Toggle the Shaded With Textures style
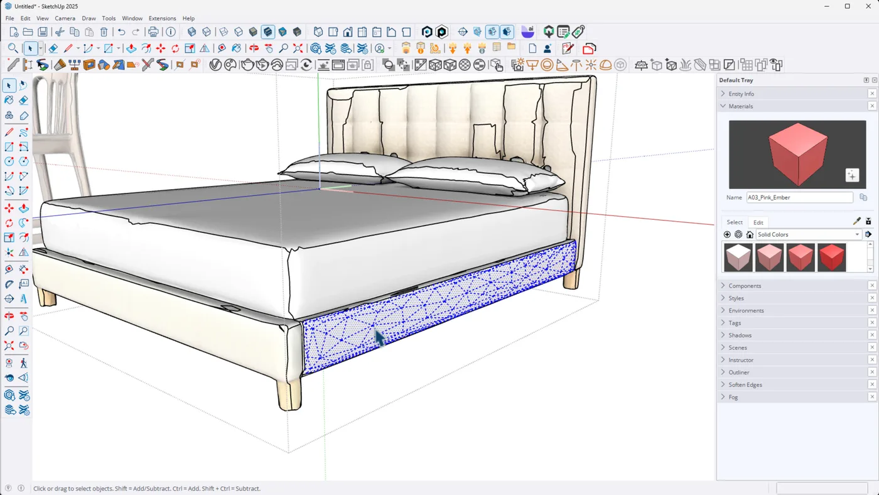 tap(268, 32)
